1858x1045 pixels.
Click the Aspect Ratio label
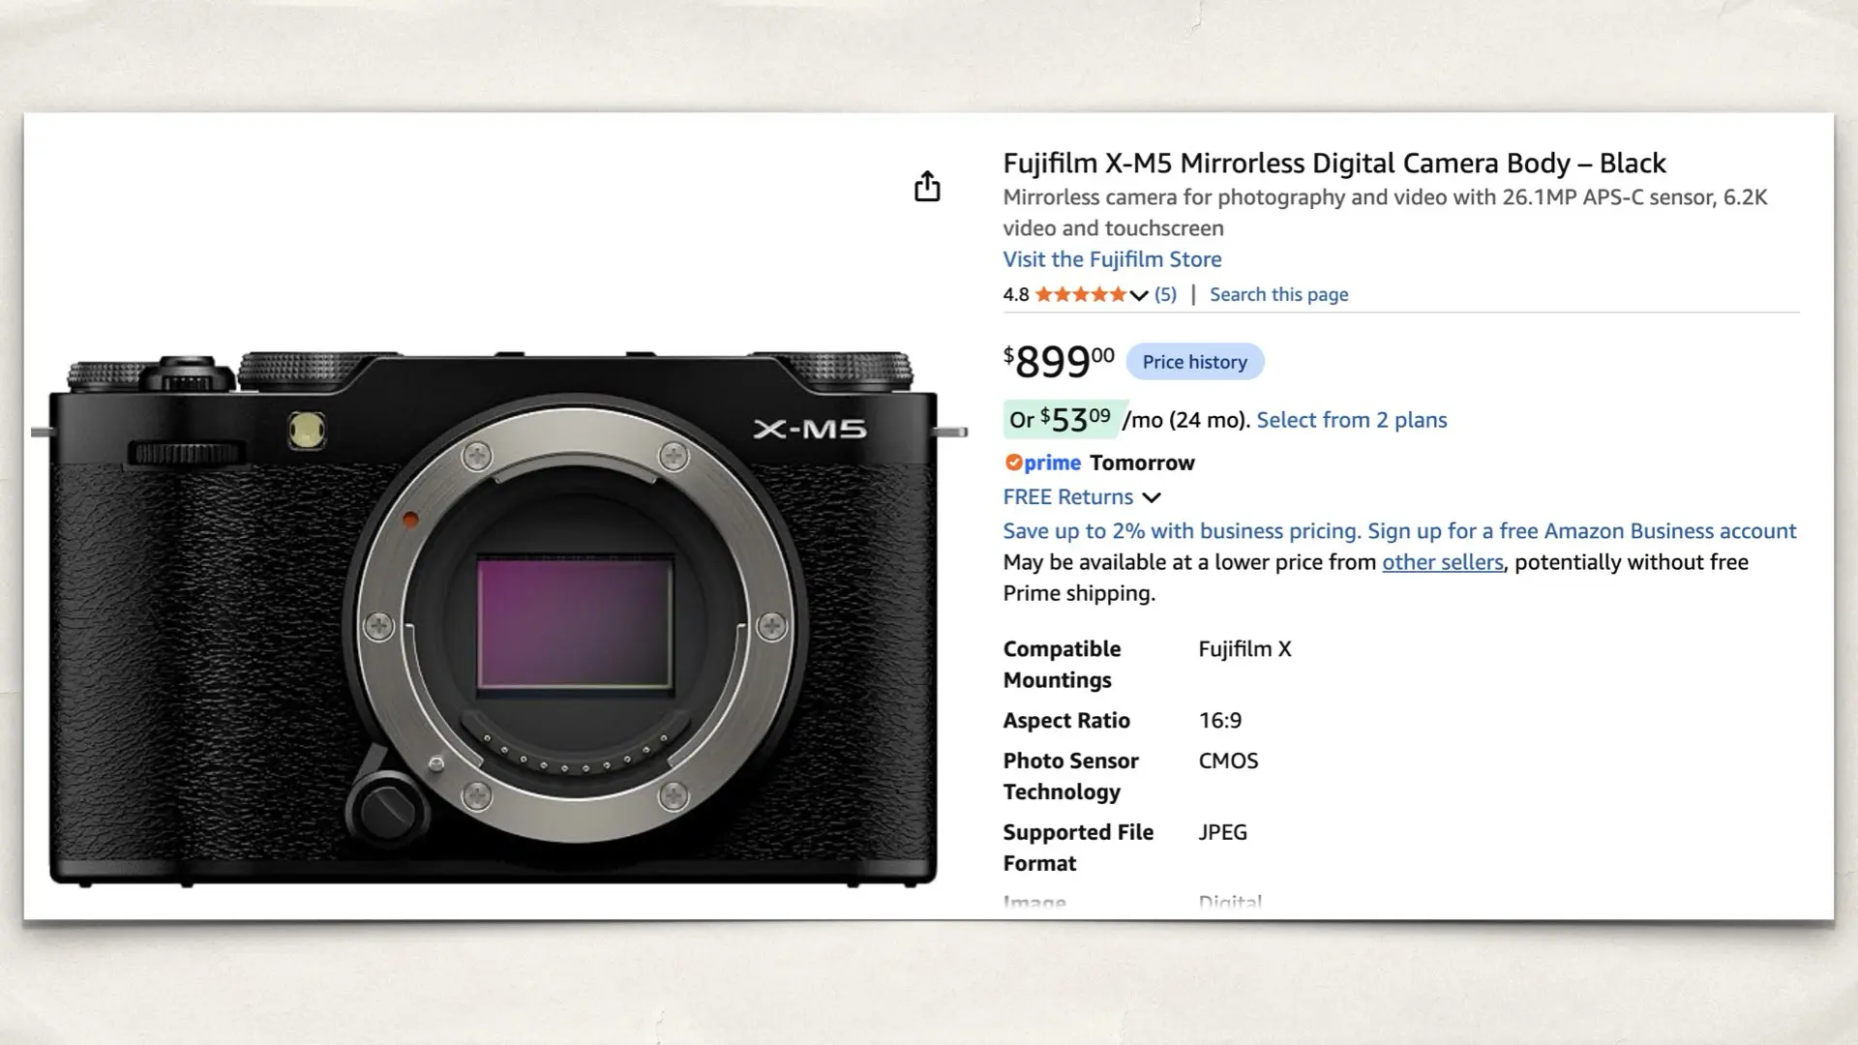[1066, 721]
